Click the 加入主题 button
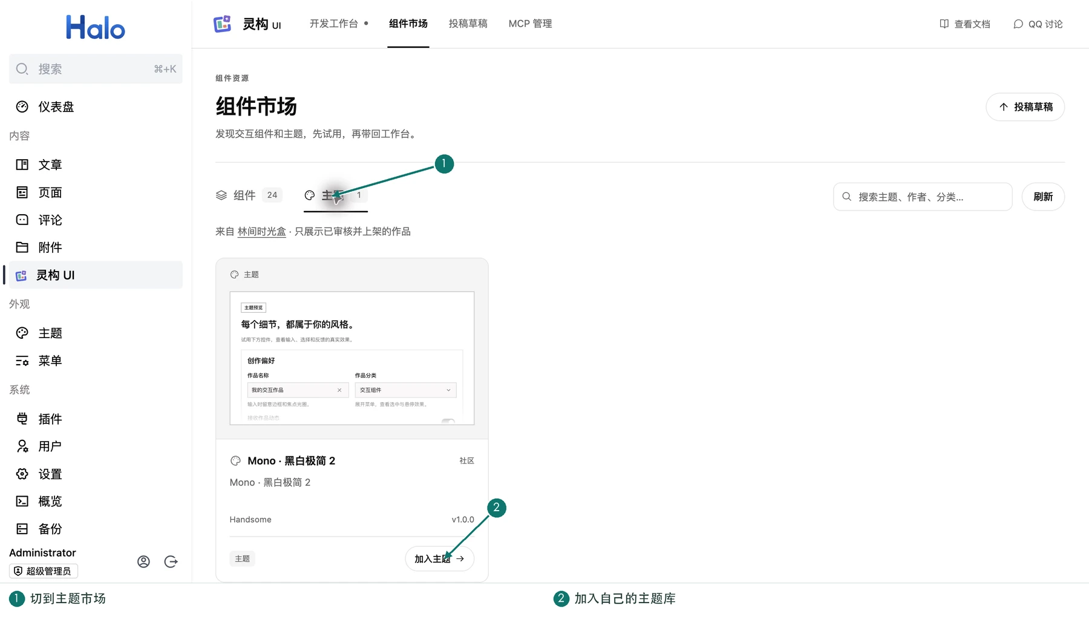The width and height of the screenshot is (1089, 617). coord(439,559)
